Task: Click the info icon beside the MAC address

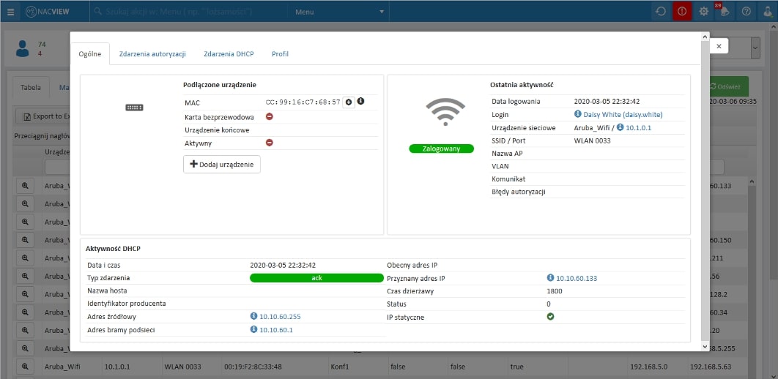Action: tap(360, 102)
